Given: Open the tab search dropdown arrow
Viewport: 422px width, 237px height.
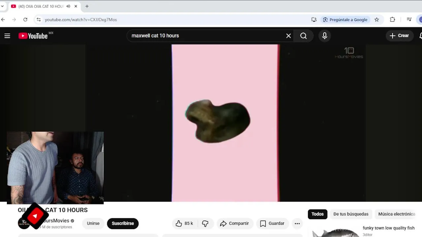Looking at the screenshot, I should click(x=2, y=6).
